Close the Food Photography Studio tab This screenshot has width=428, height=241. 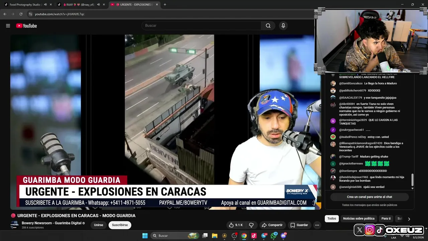coord(51,5)
